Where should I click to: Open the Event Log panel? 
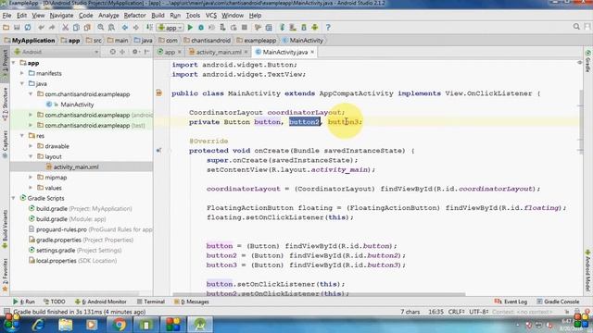pos(511,302)
